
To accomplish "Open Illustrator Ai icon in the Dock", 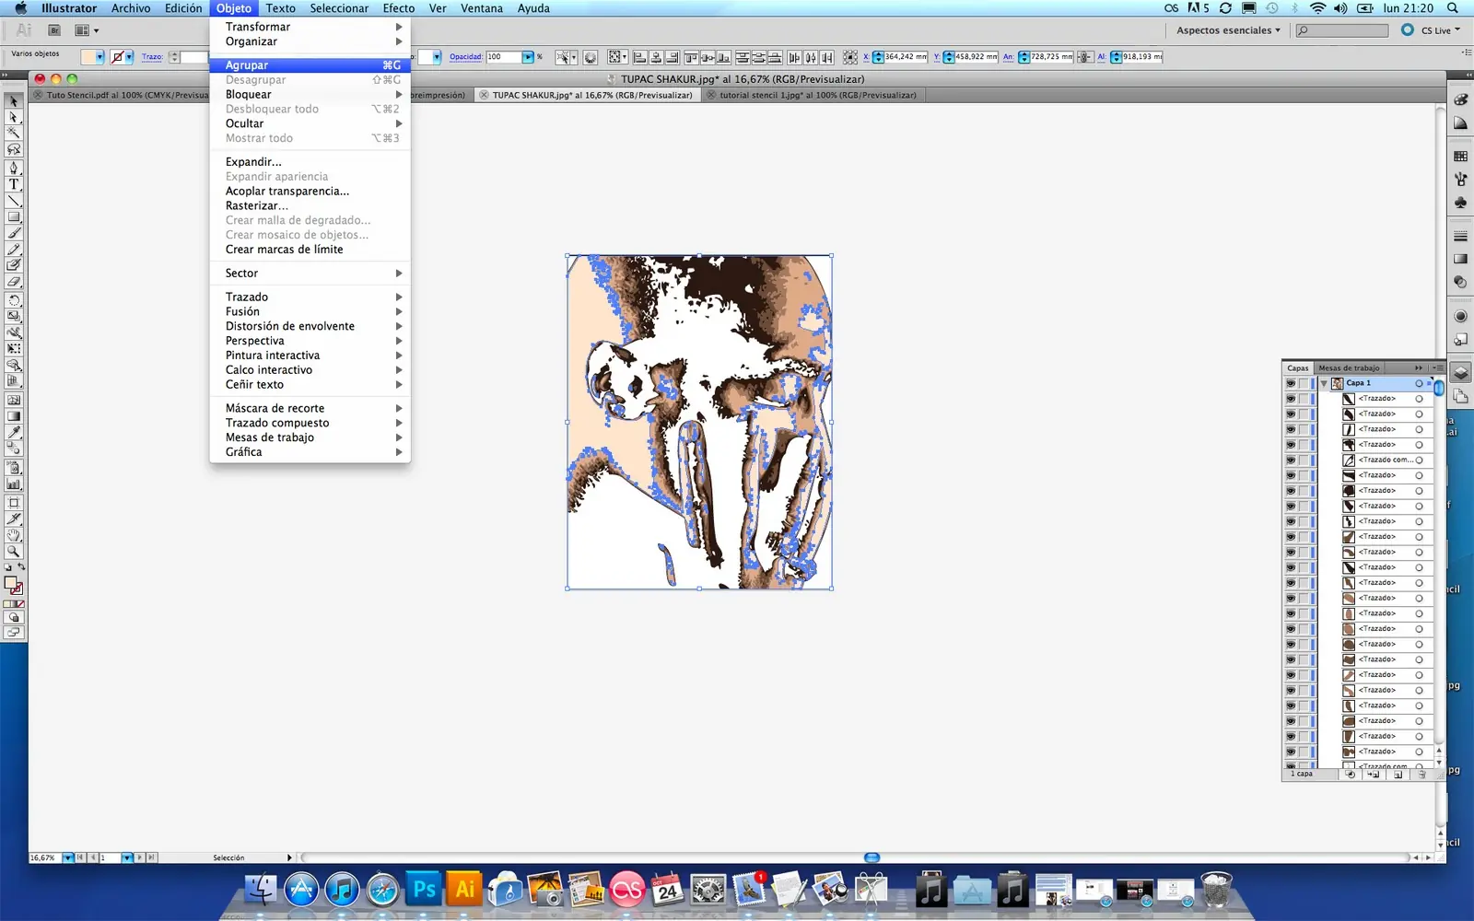I will (465, 890).
